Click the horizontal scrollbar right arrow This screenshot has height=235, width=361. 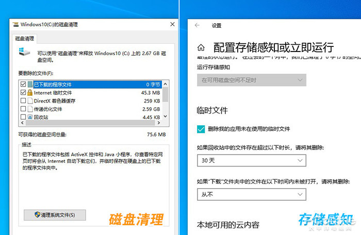coord(159,123)
